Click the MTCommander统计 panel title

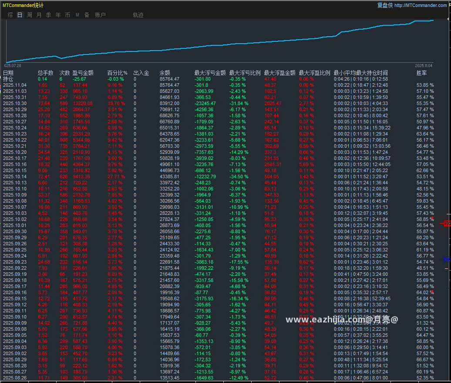click(x=23, y=5)
